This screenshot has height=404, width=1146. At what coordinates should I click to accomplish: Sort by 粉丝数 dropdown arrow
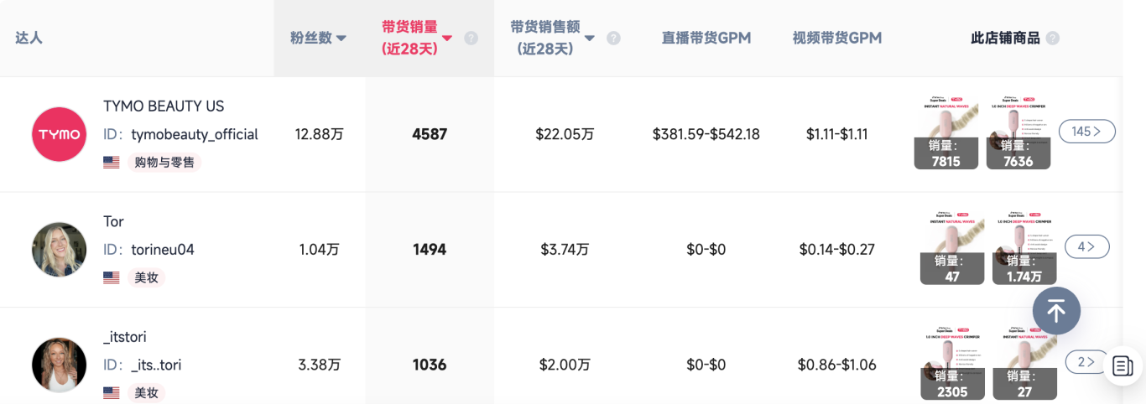341,38
